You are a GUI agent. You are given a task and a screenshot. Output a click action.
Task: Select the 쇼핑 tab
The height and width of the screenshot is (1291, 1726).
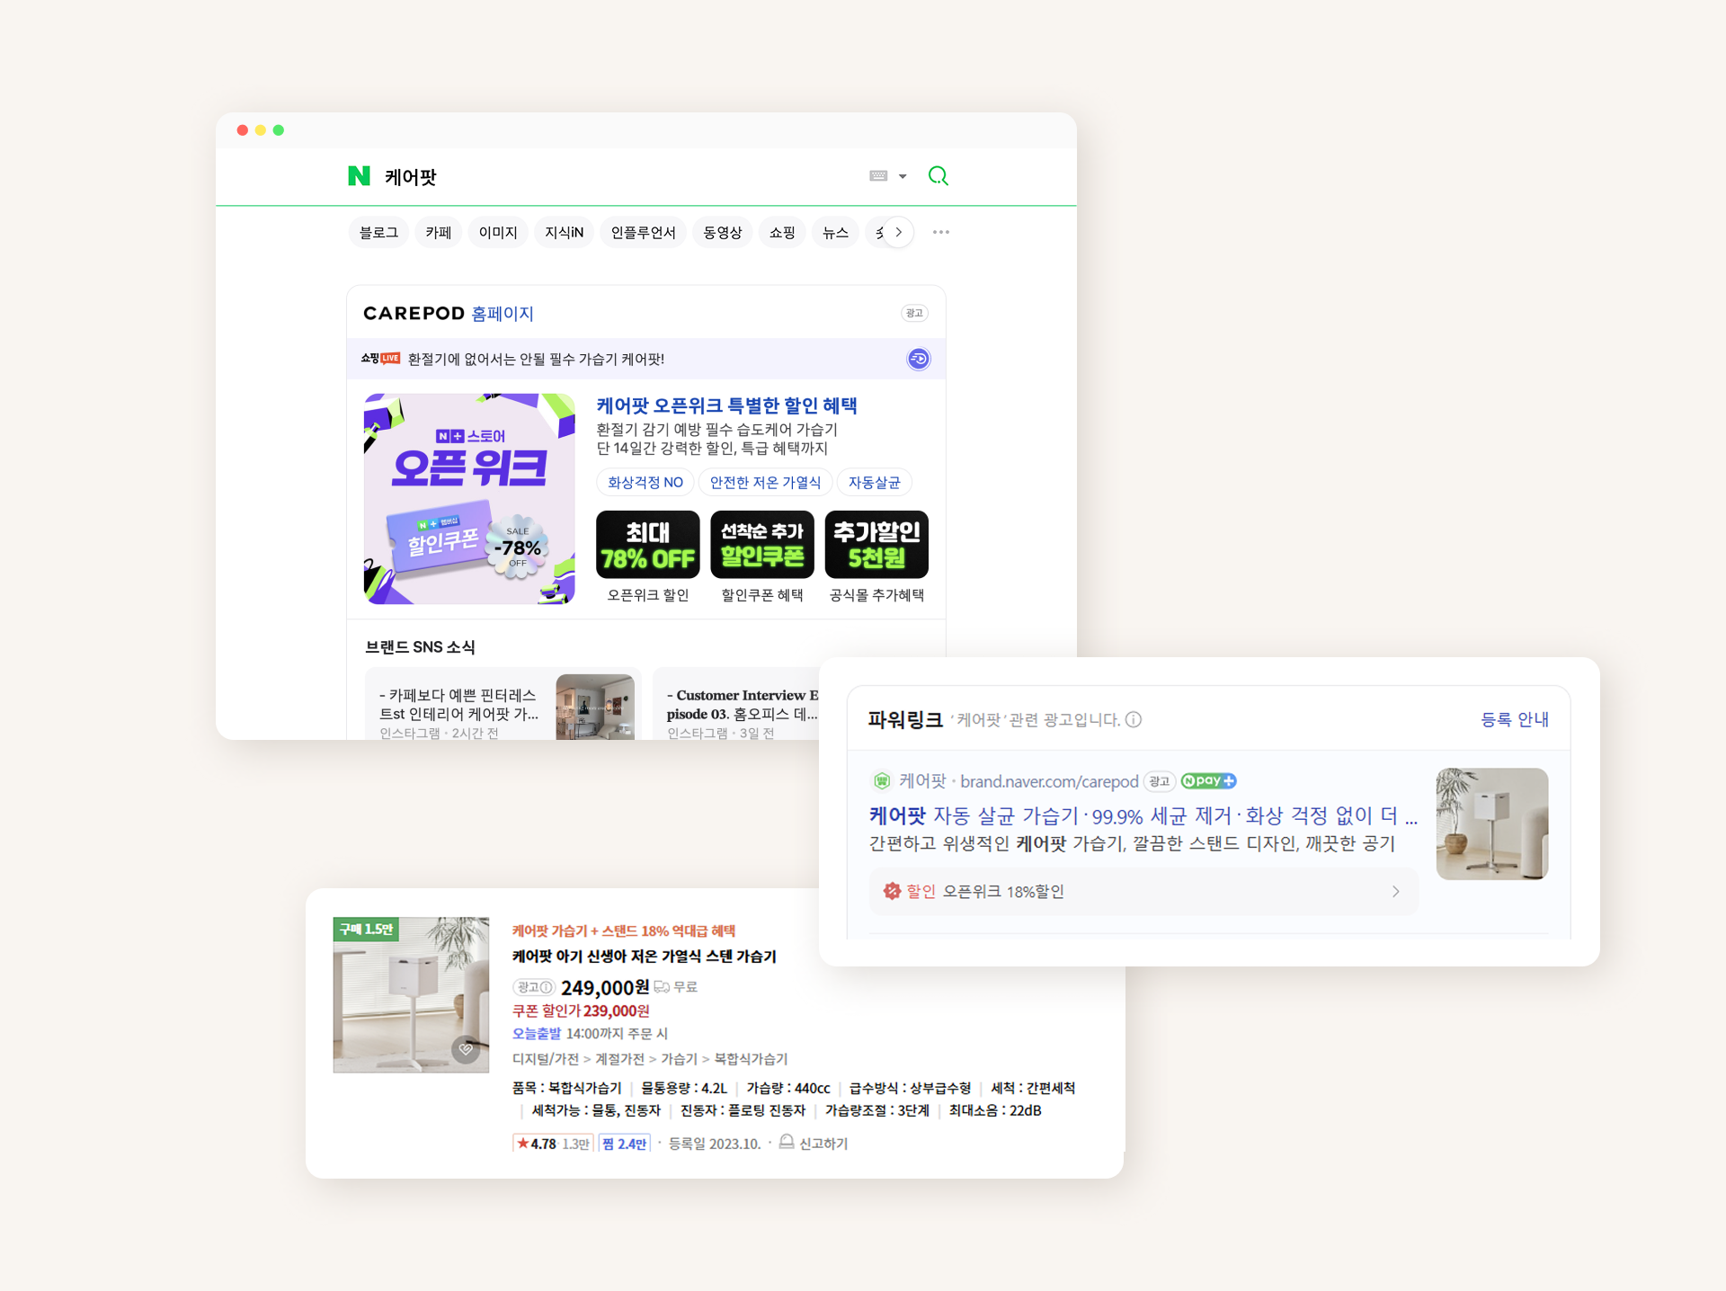click(x=783, y=232)
